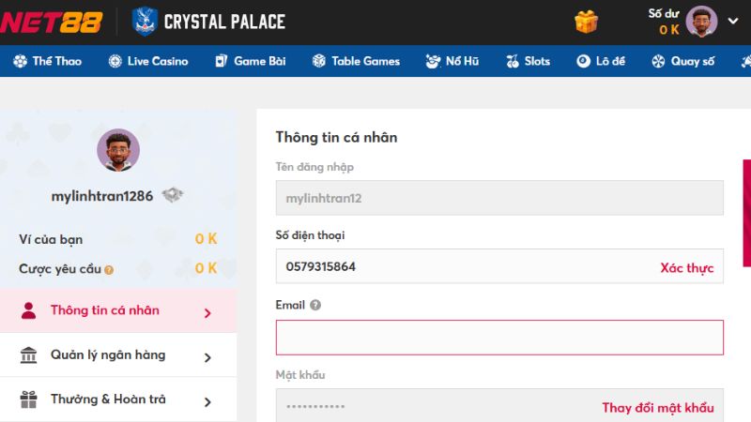Click the Cược yêu cầu info icon
Screen dimensions: 751x422
[x=109, y=270]
